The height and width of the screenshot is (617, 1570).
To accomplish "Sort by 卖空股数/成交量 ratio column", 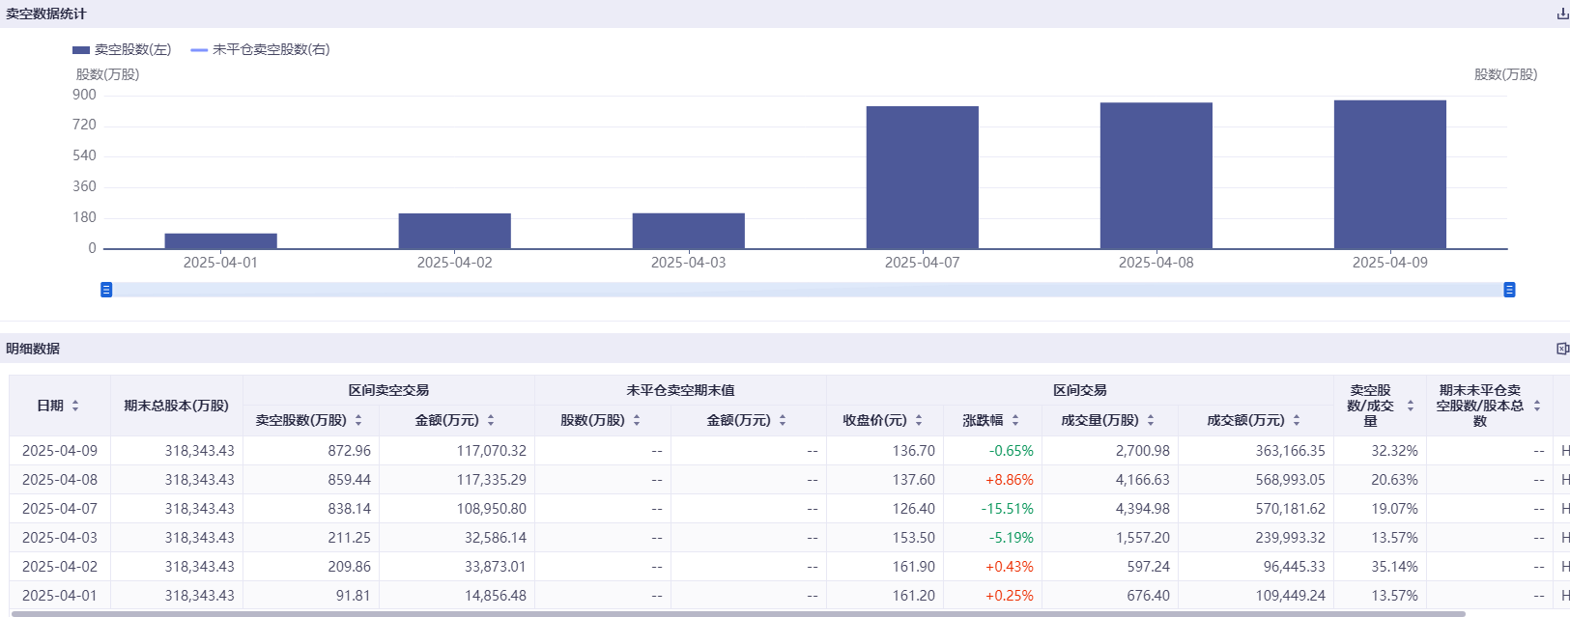I will (1411, 406).
